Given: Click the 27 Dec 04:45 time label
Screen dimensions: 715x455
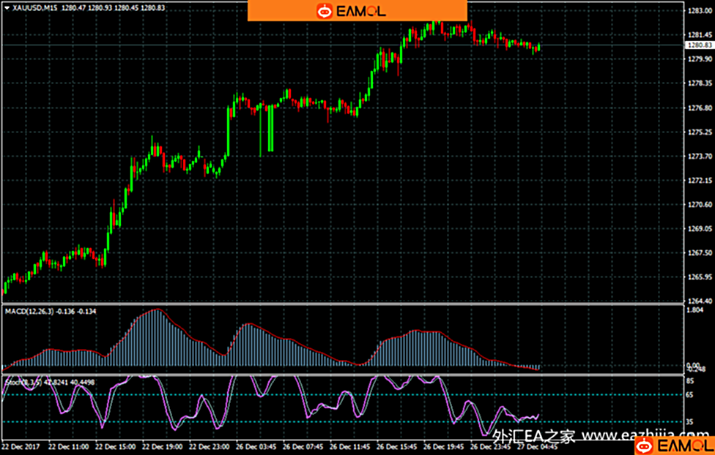Looking at the screenshot, I should pos(536,445).
